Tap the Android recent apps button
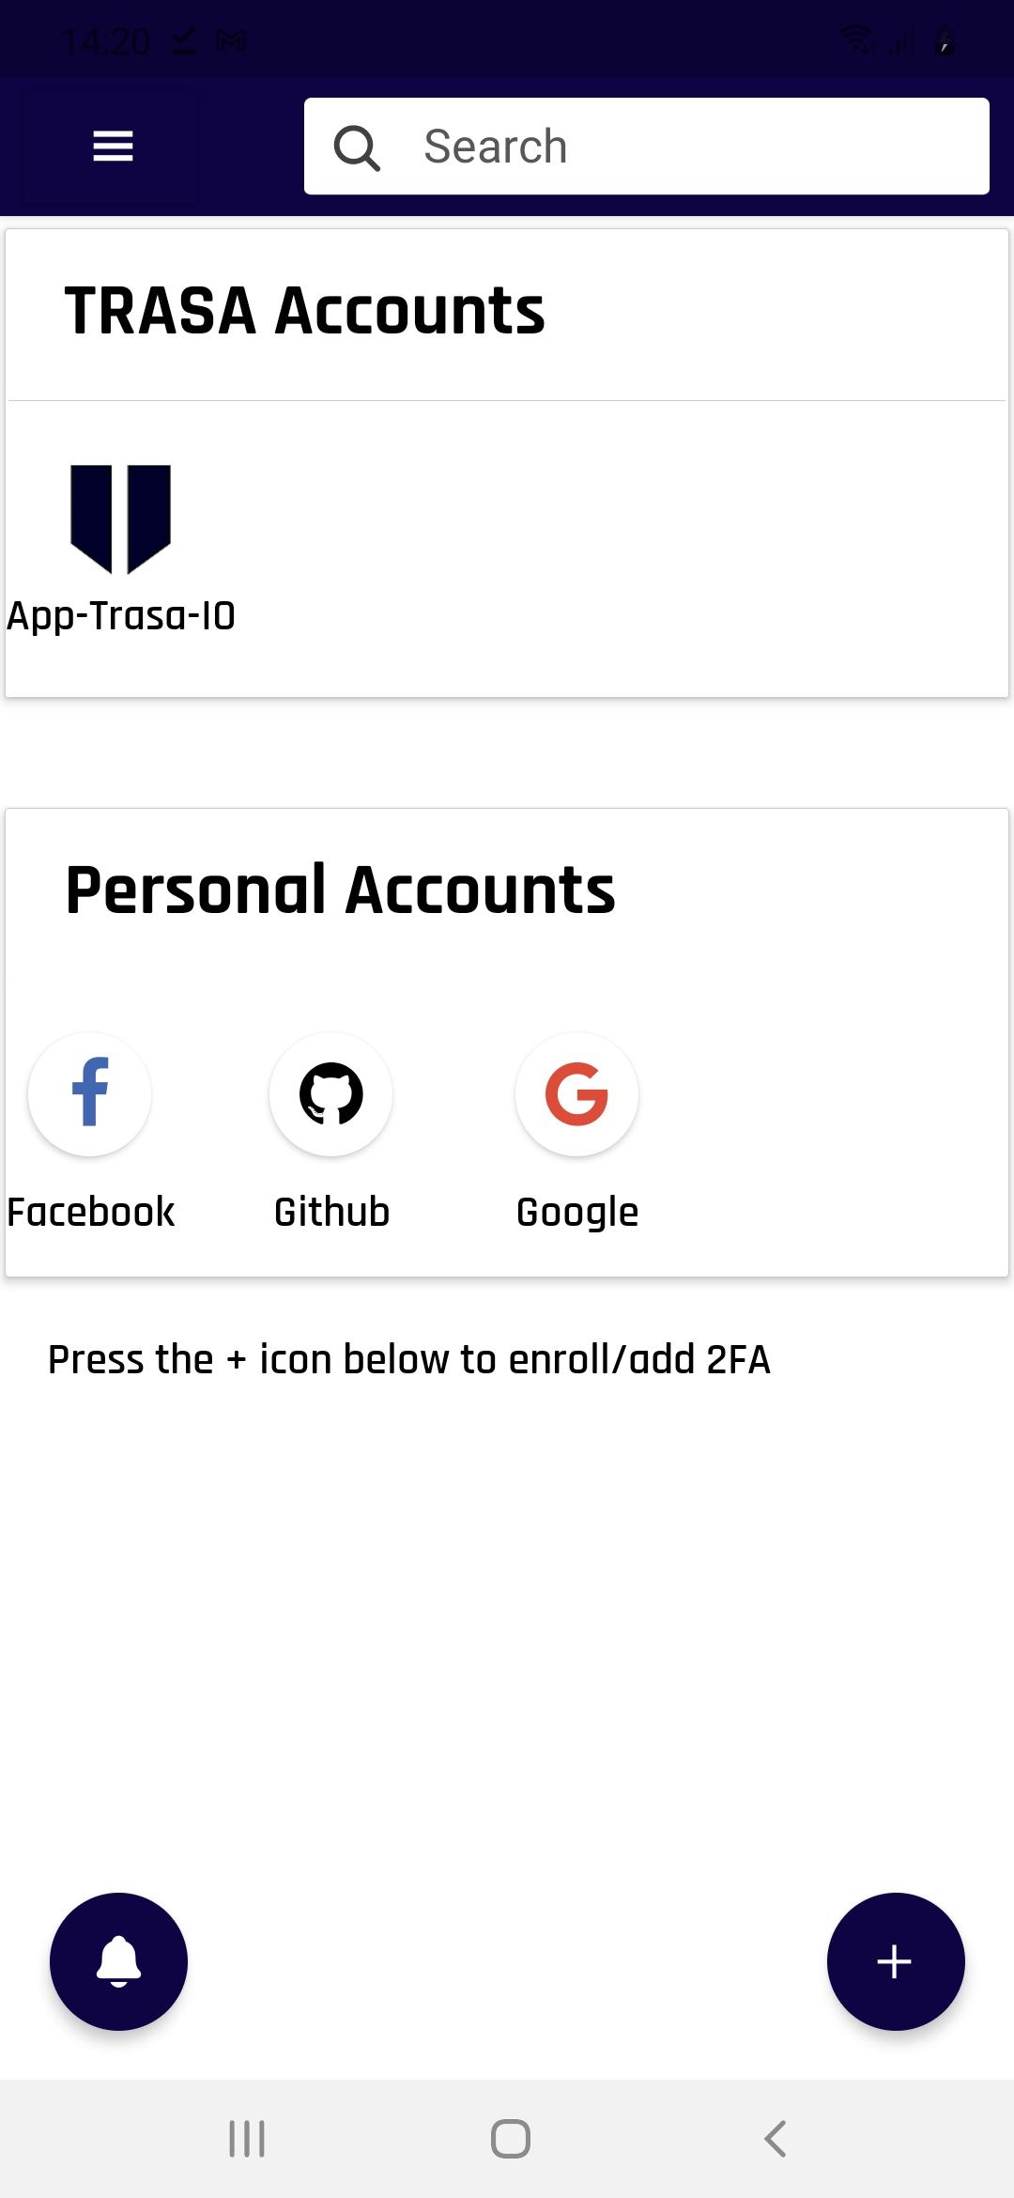 coord(247,2139)
